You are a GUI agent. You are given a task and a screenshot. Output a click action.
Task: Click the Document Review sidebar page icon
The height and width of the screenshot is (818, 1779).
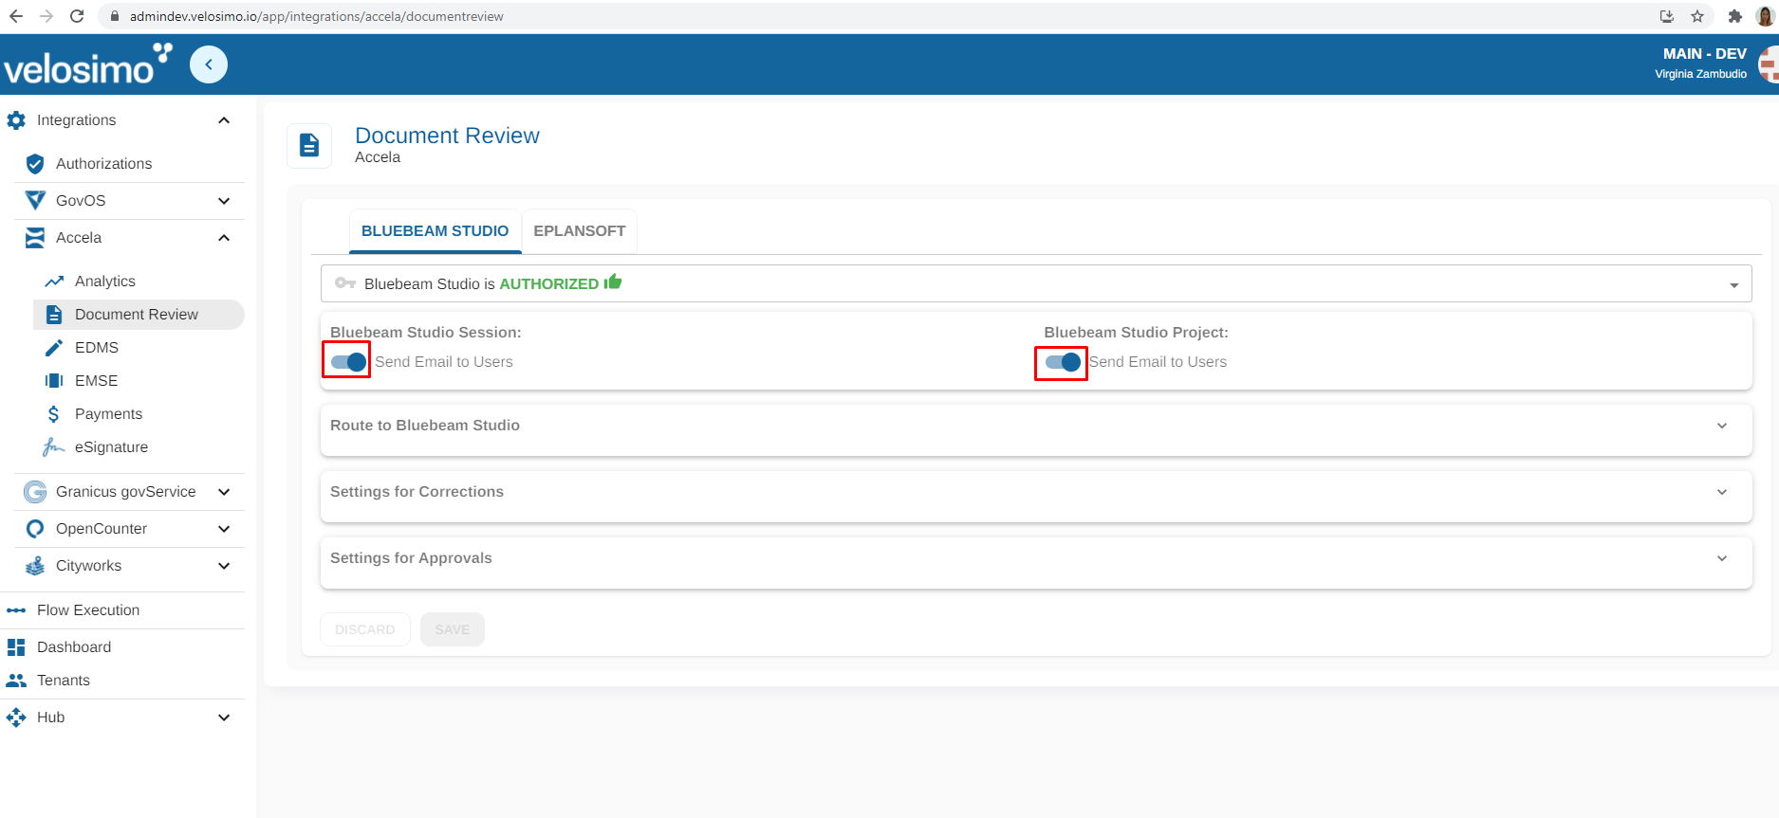point(54,315)
